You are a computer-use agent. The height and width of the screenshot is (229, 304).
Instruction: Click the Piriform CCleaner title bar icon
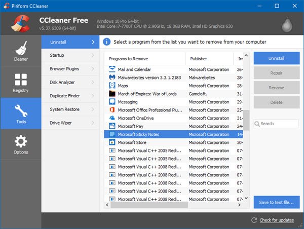point(6,6)
